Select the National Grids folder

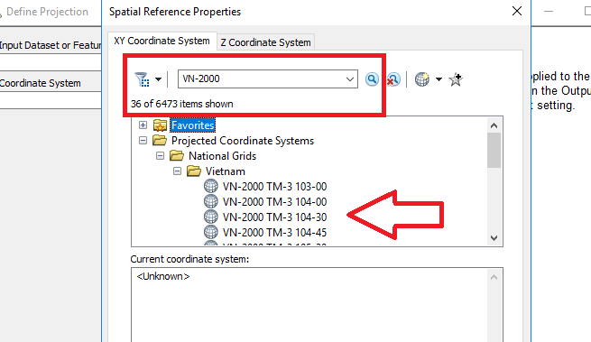pyautogui.click(x=222, y=156)
